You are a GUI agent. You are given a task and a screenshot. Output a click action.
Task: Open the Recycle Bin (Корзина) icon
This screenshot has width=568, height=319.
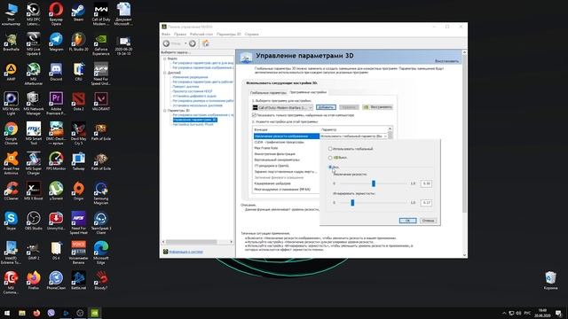pos(550,281)
